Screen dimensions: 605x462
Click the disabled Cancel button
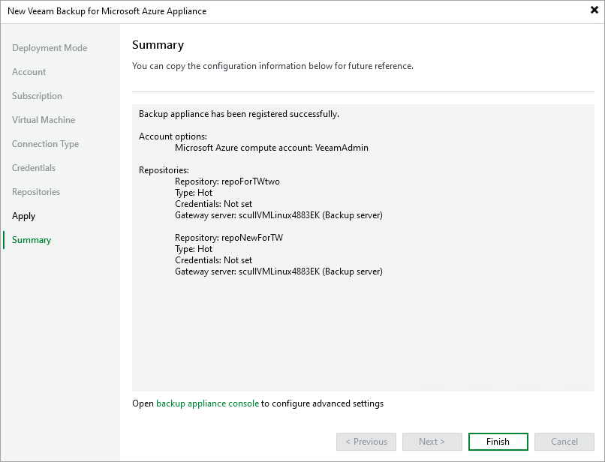click(564, 442)
